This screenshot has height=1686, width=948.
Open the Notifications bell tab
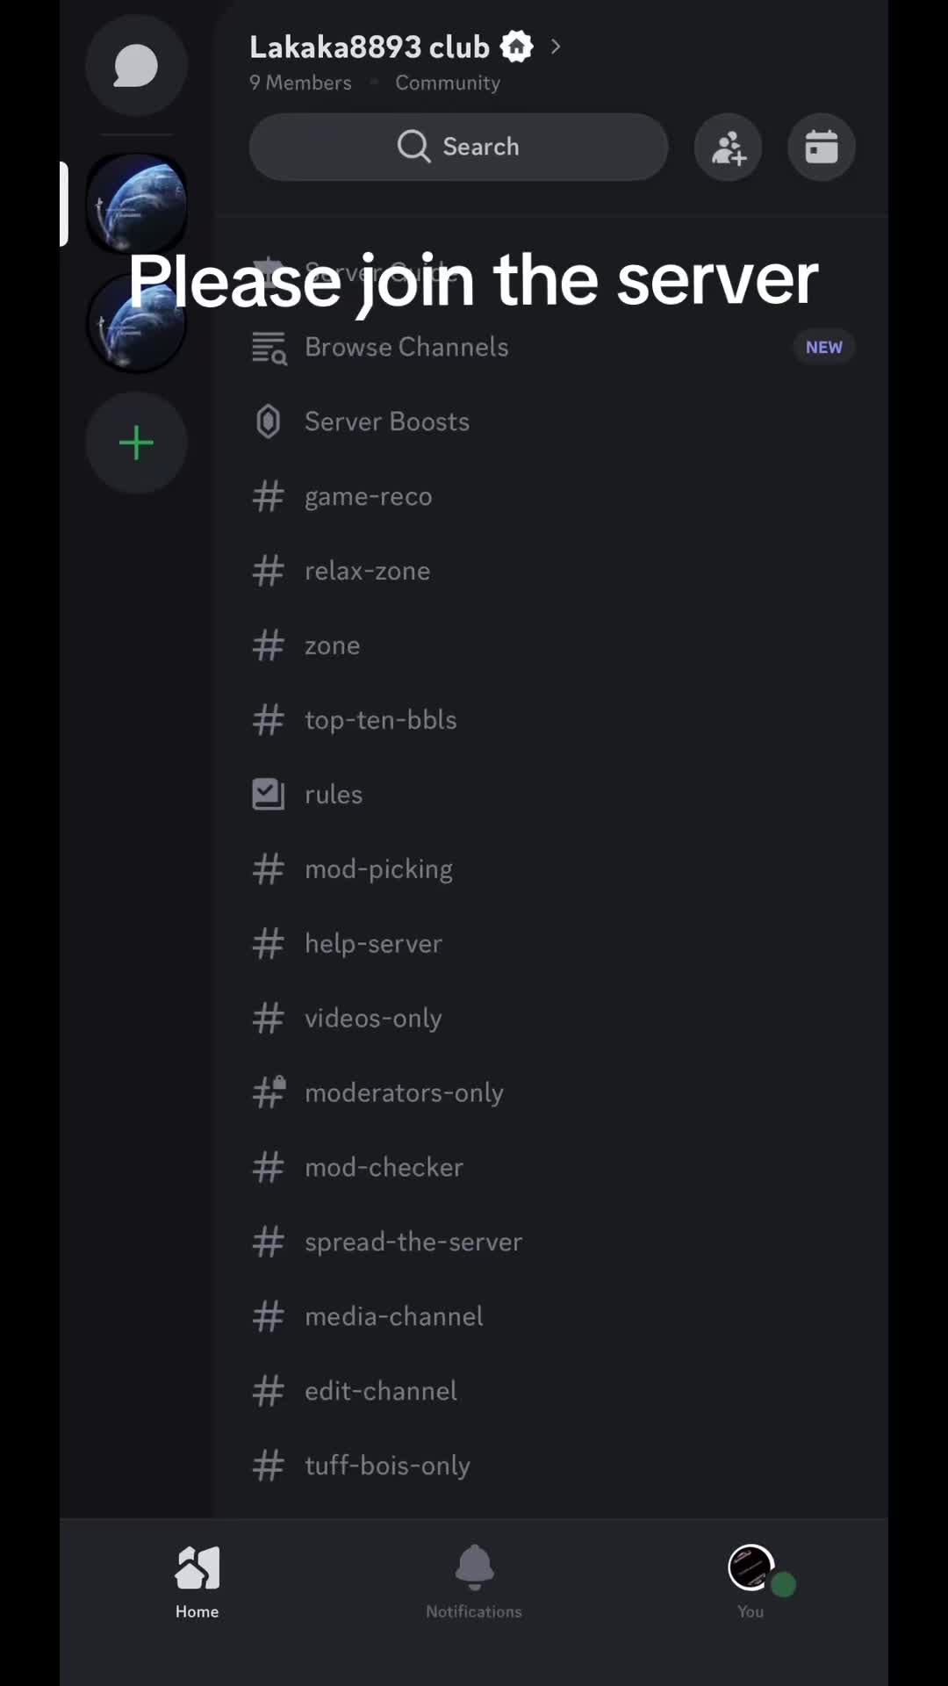[x=474, y=1581]
